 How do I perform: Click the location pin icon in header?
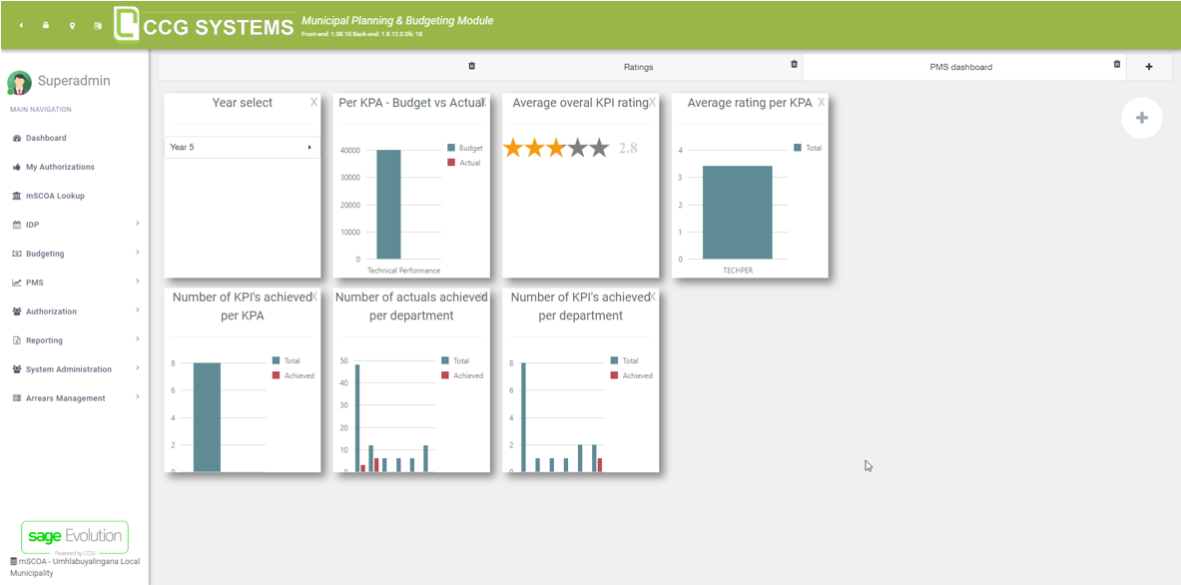click(72, 26)
